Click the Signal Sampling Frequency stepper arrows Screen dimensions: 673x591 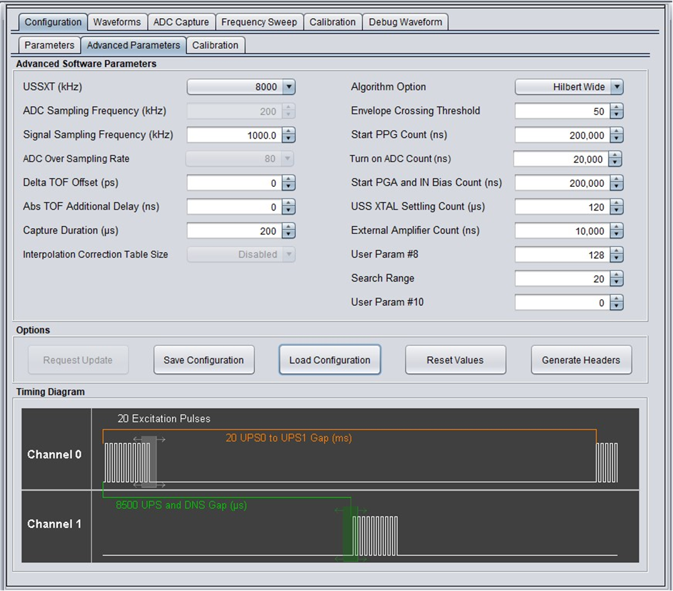click(x=288, y=135)
